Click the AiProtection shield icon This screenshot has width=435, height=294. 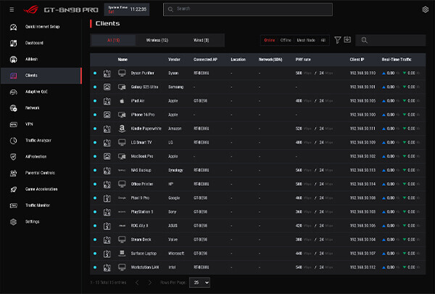click(13, 157)
